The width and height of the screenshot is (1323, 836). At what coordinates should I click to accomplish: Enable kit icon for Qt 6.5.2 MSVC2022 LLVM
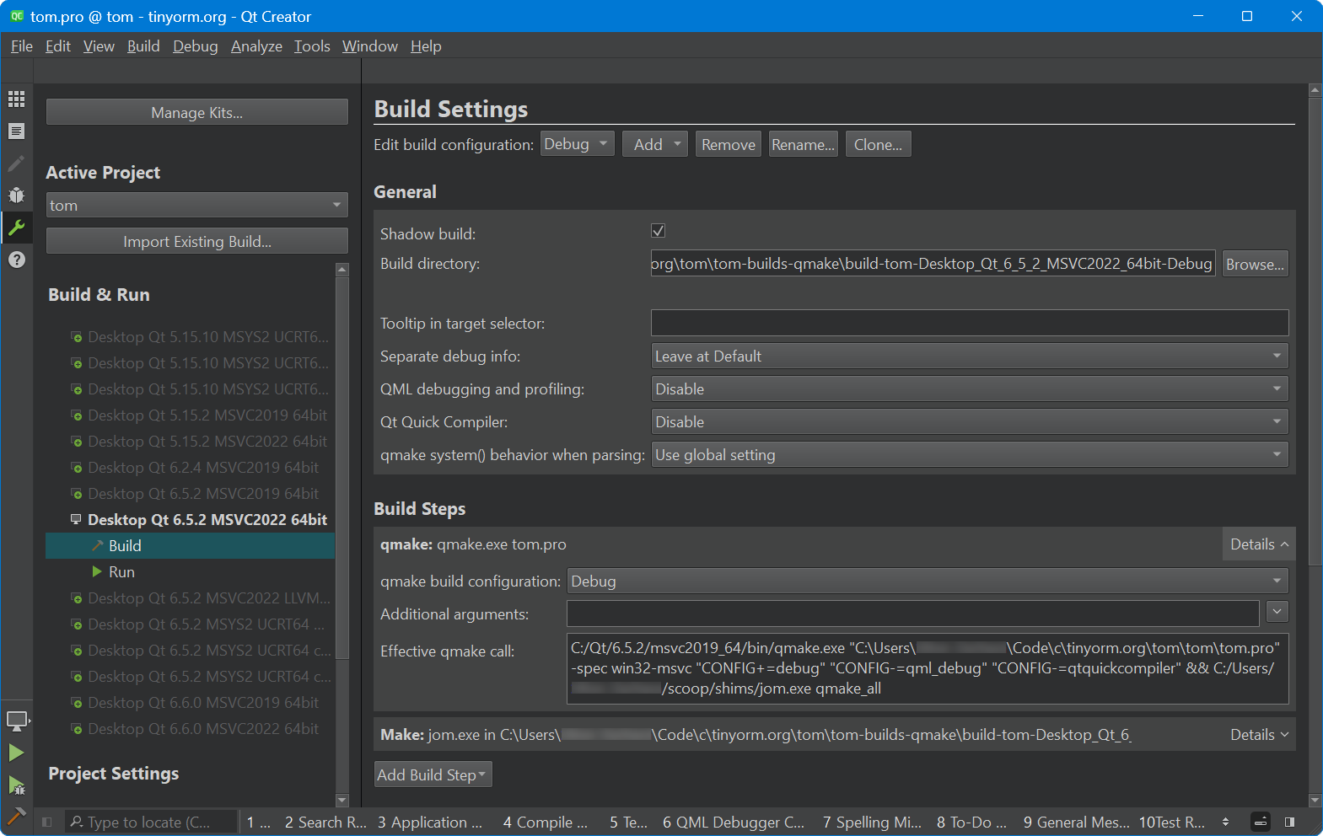point(77,598)
